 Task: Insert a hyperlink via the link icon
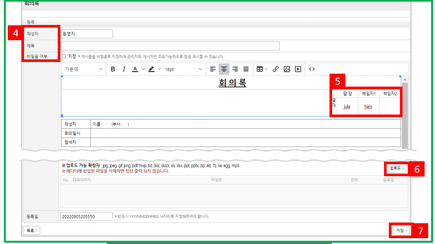276,69
